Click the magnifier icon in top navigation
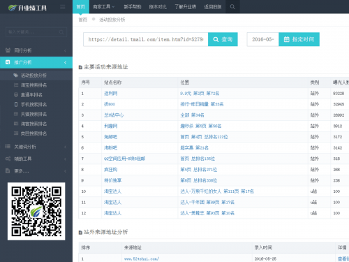349x262 pixels. click(232, 7)
